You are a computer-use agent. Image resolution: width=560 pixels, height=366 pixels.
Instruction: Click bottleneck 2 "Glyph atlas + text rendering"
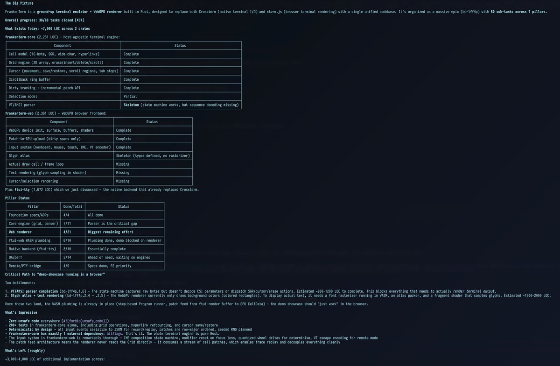[278, 295]
